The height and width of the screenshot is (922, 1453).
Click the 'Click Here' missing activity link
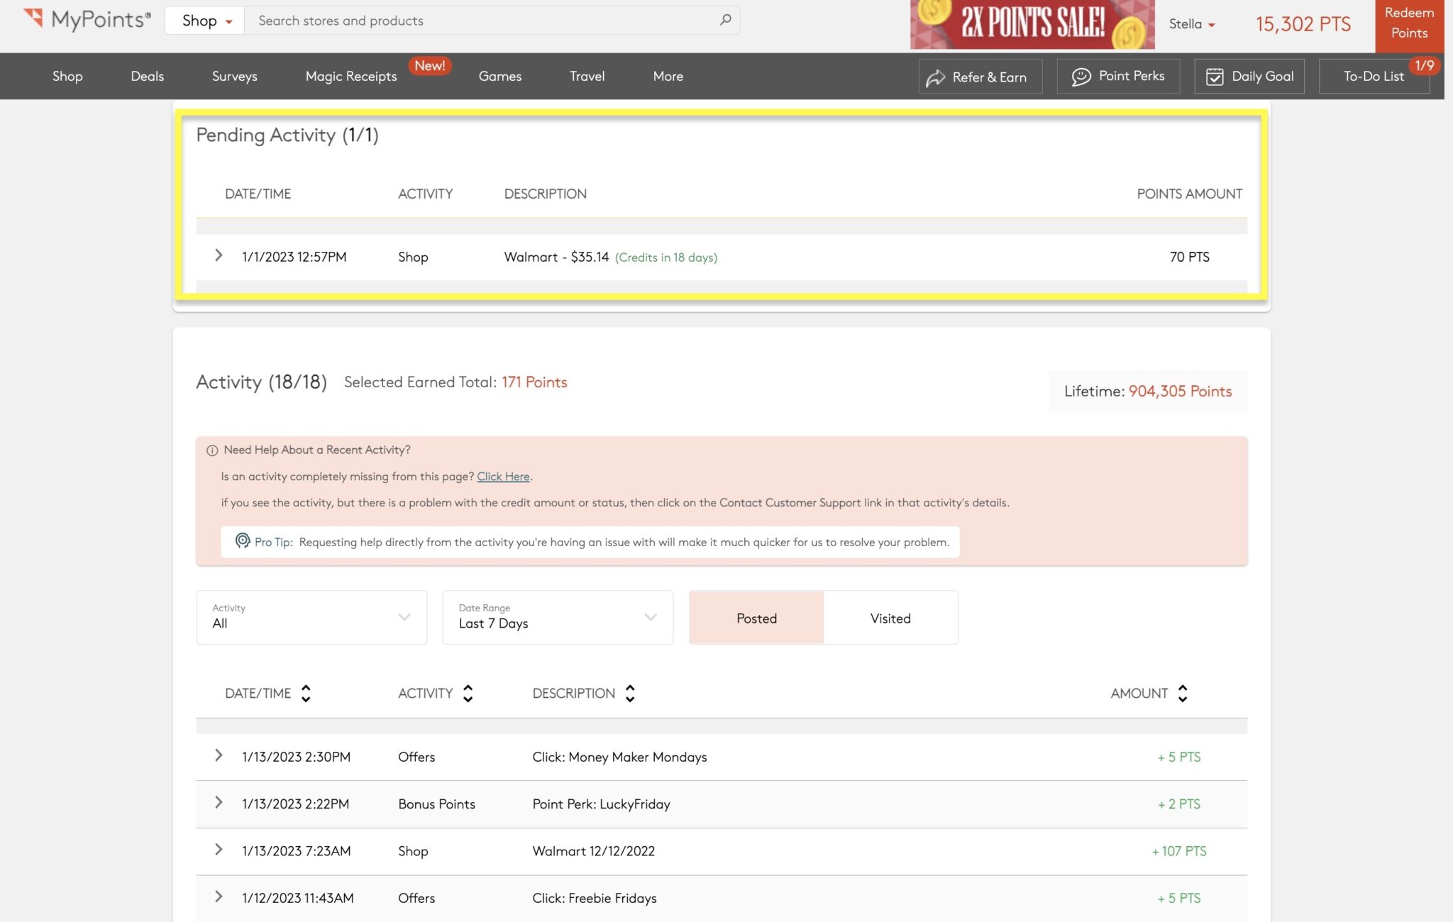(x=503, y=477)
